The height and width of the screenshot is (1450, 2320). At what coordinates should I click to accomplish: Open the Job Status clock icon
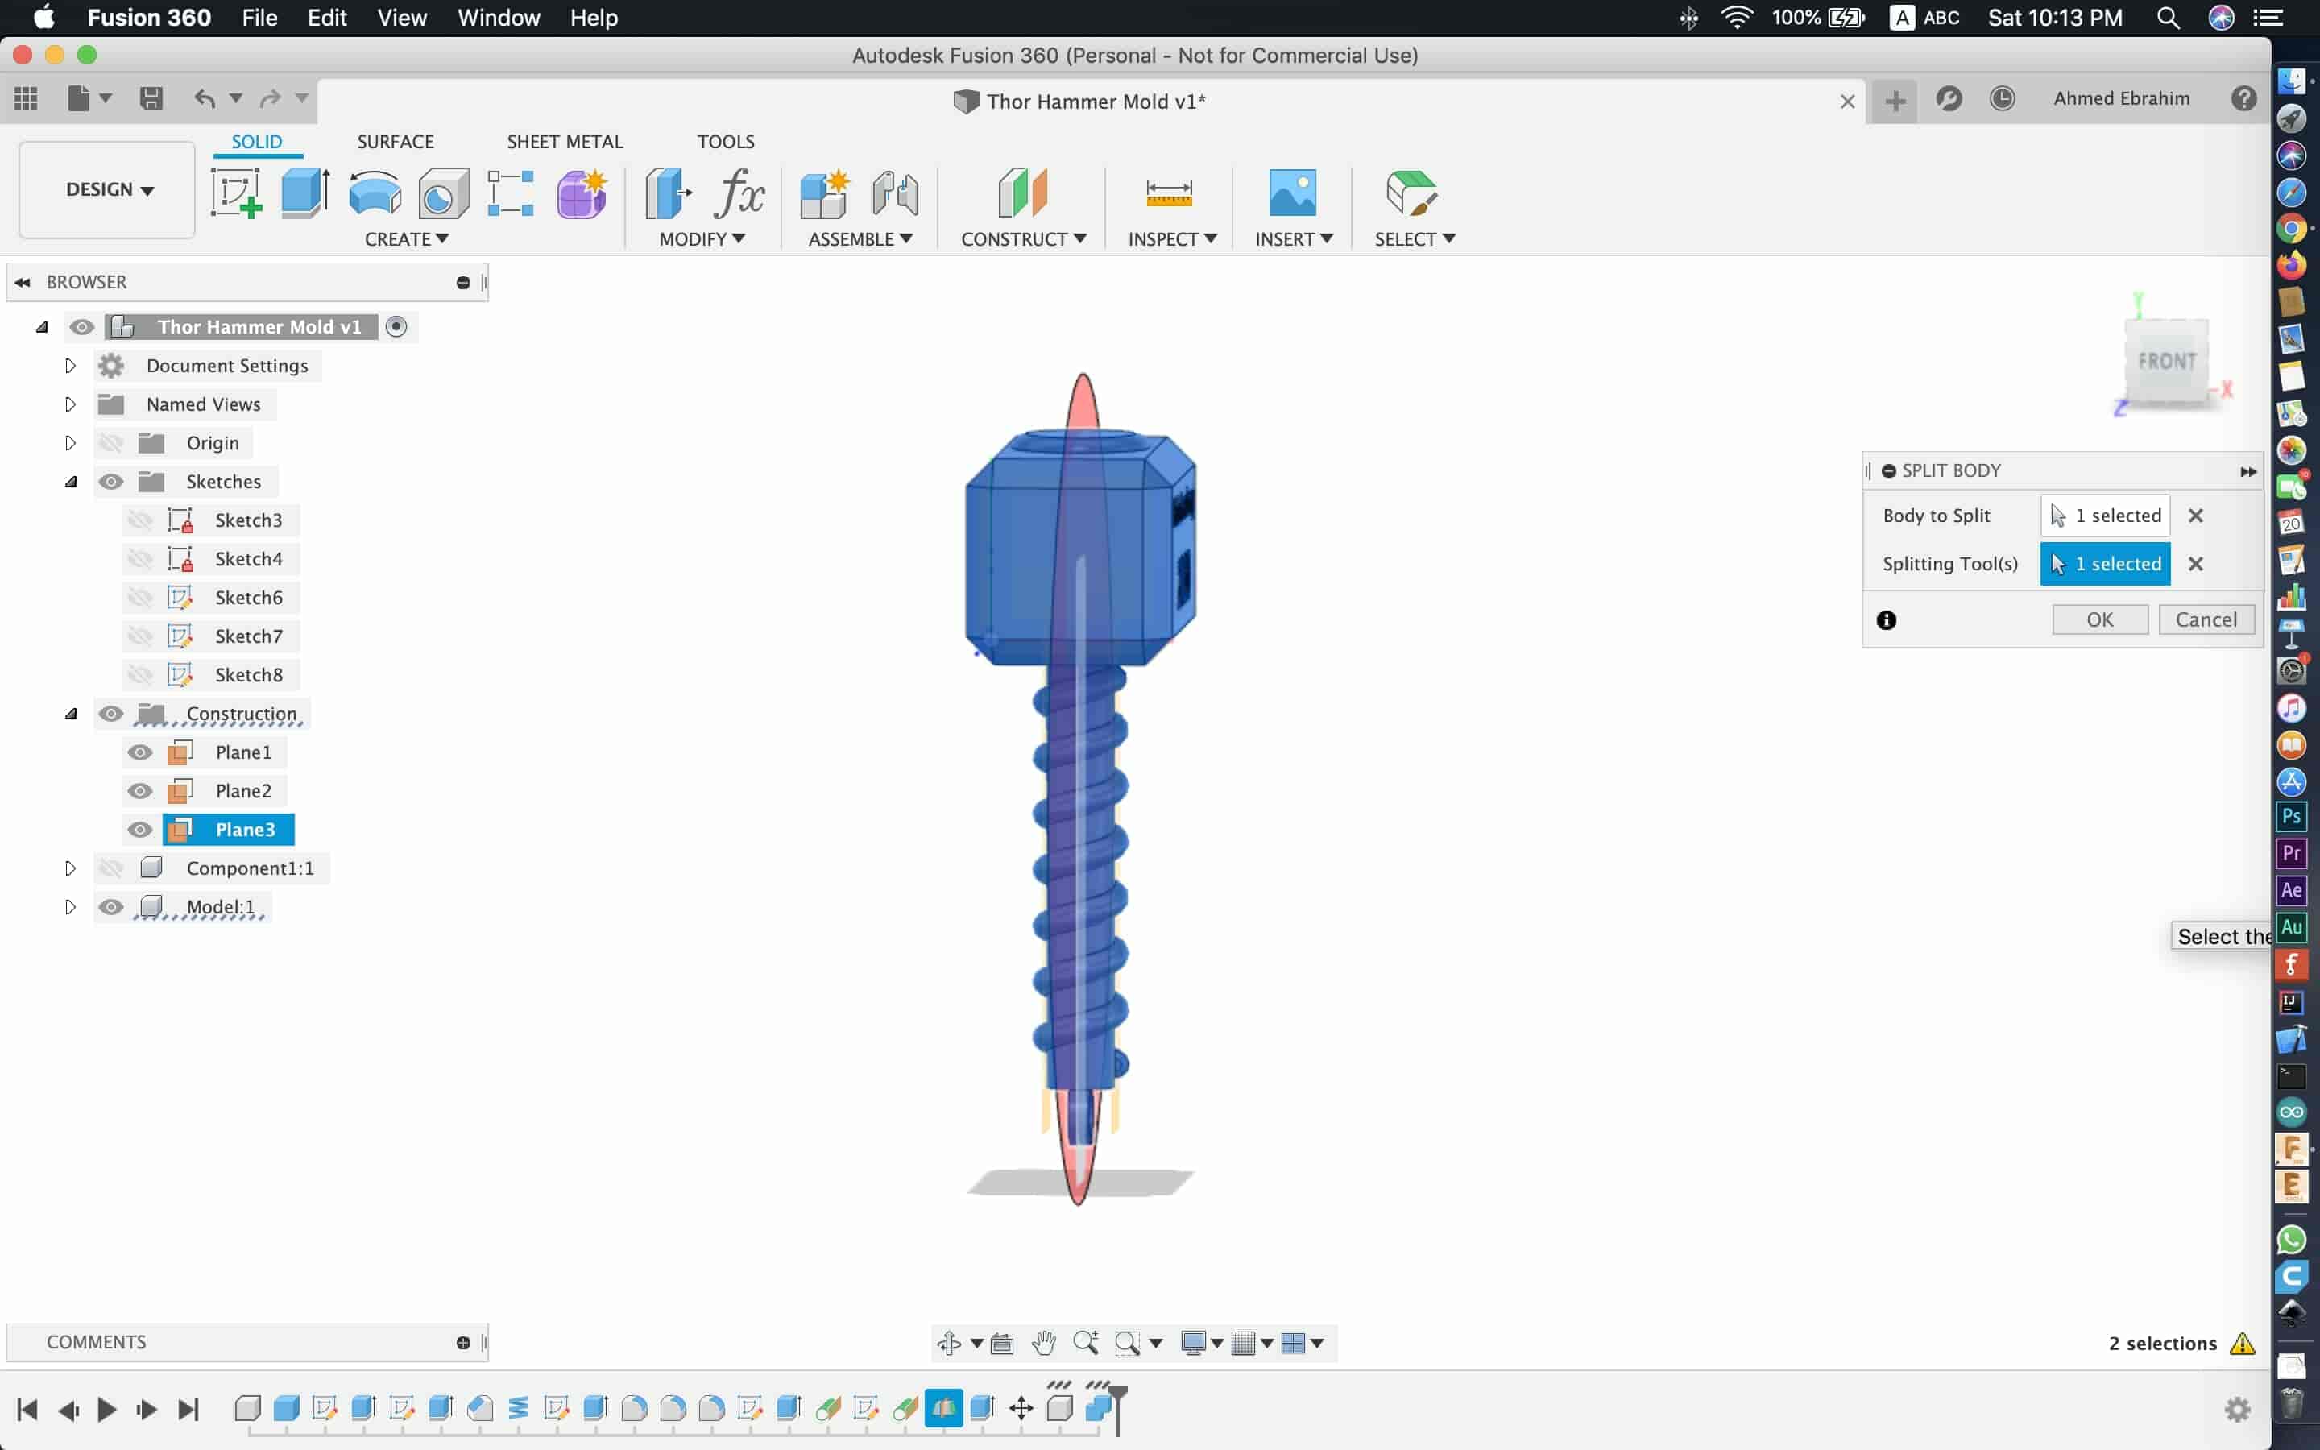pyautogui.click(x=2002, y=97)
